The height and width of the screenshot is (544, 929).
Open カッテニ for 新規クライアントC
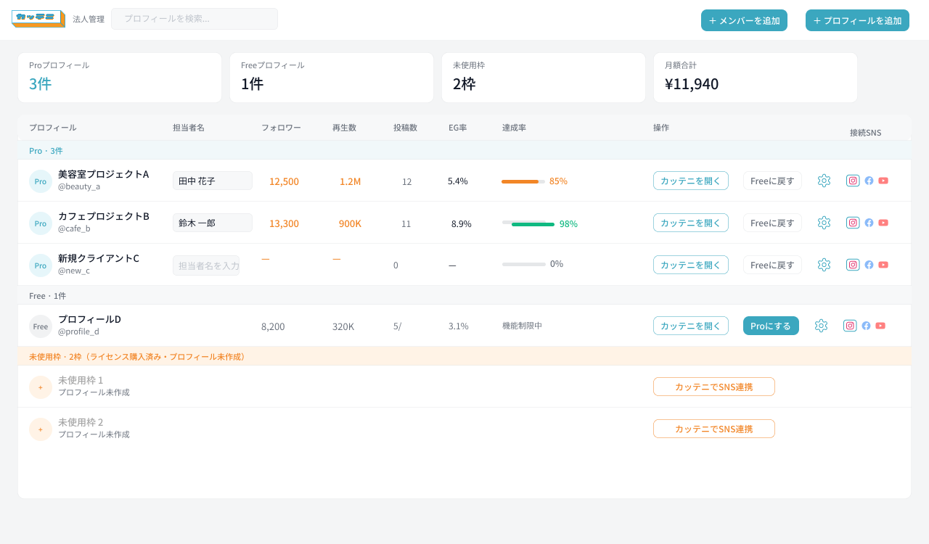(691, 265)
